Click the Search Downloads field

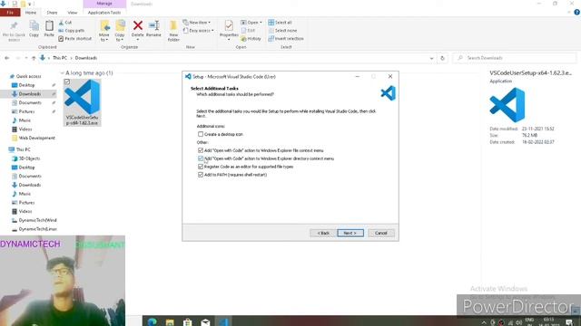tap(515, 58)
